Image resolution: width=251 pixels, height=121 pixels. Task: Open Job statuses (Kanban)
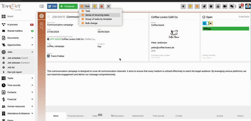17,63
